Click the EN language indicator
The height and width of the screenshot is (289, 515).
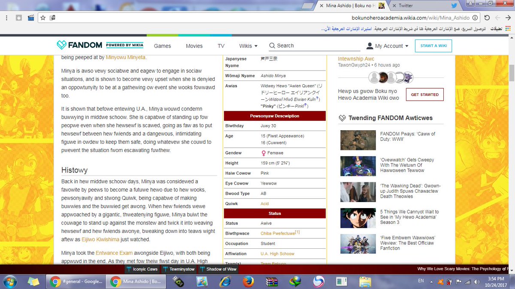421,281
